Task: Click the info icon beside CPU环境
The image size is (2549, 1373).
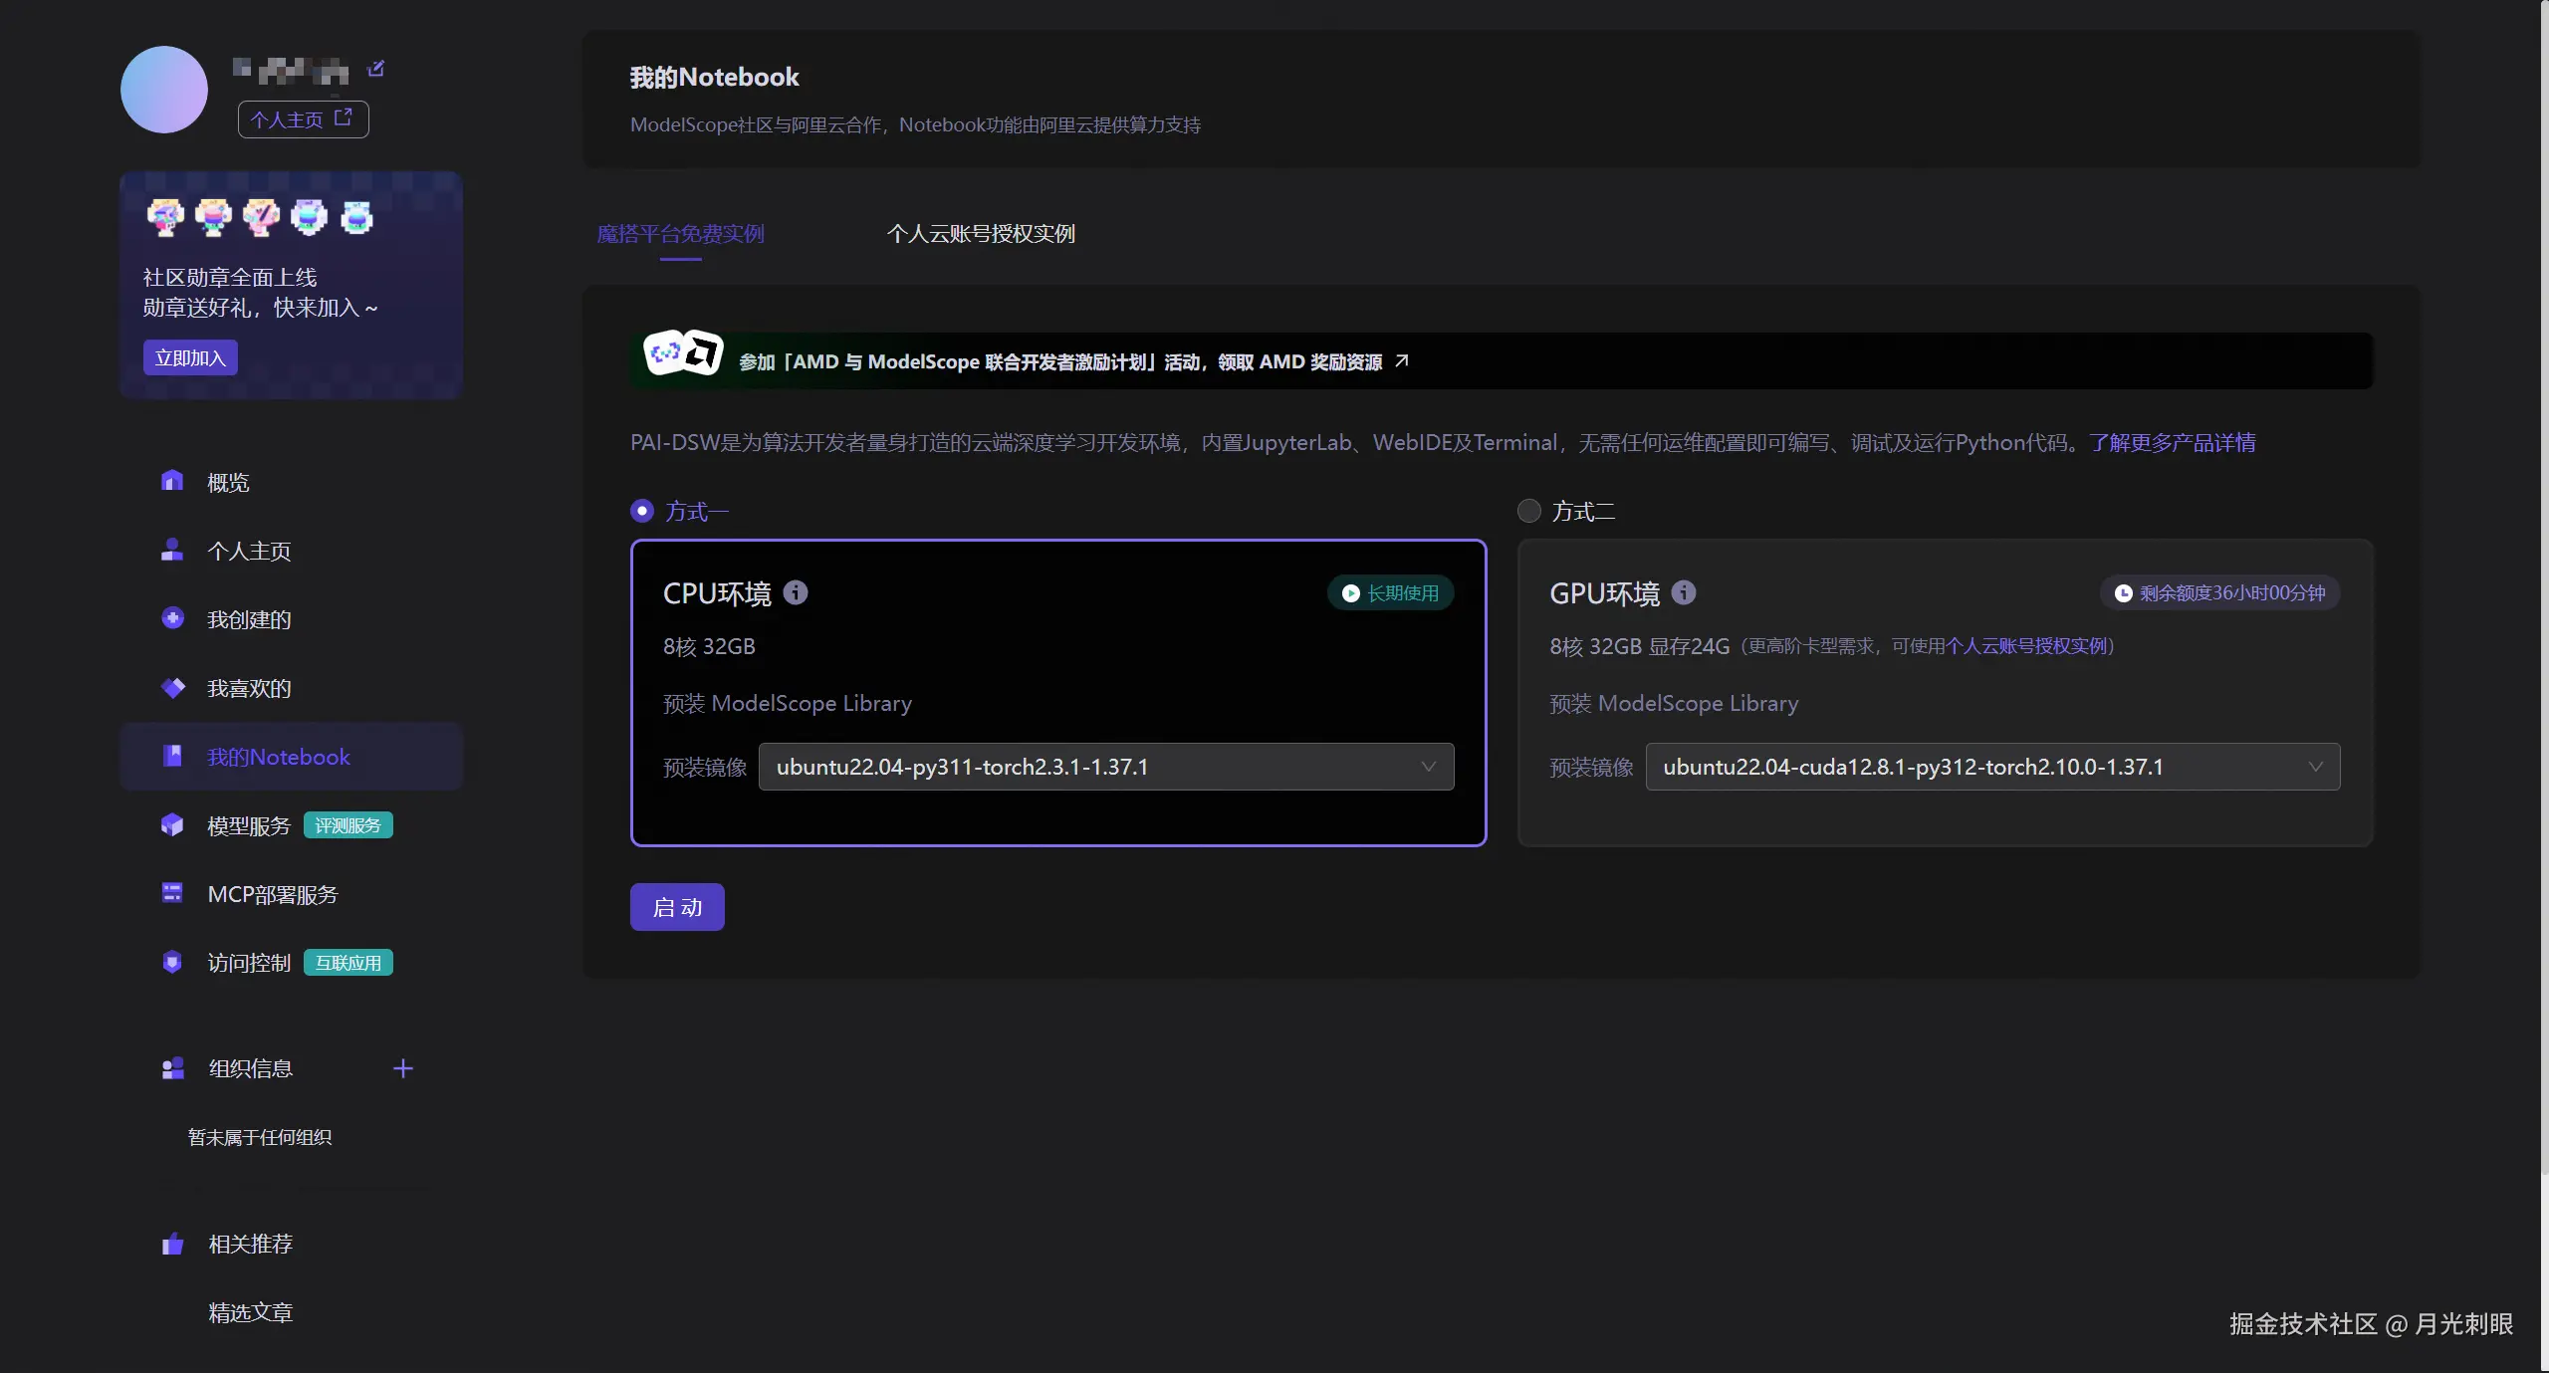Action: (x=796, y=592)
